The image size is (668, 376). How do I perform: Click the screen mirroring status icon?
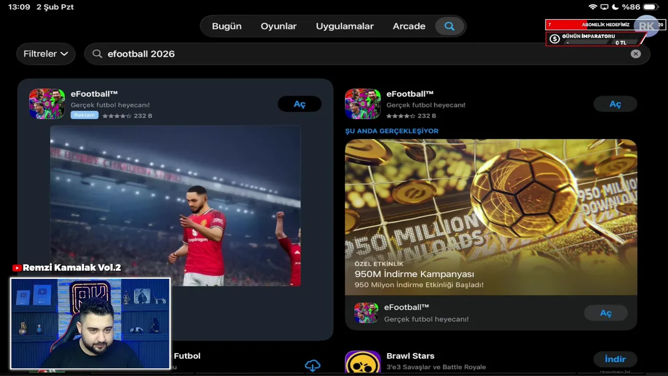click(604, 7)
